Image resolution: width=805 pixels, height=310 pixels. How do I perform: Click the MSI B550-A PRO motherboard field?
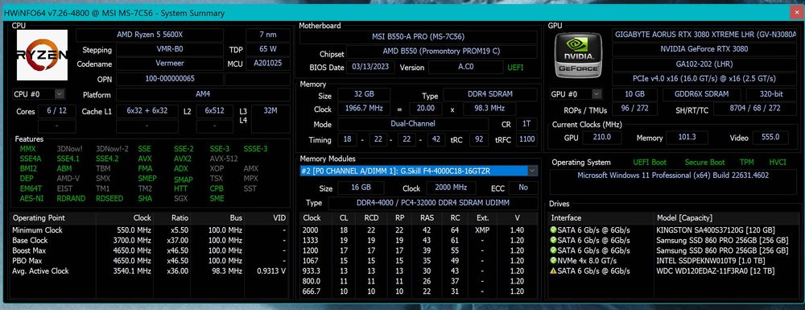[x=419, y=37]
